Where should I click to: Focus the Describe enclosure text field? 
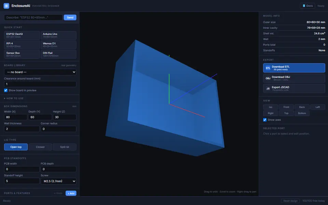pyautogui.click(x=33, y=17)
